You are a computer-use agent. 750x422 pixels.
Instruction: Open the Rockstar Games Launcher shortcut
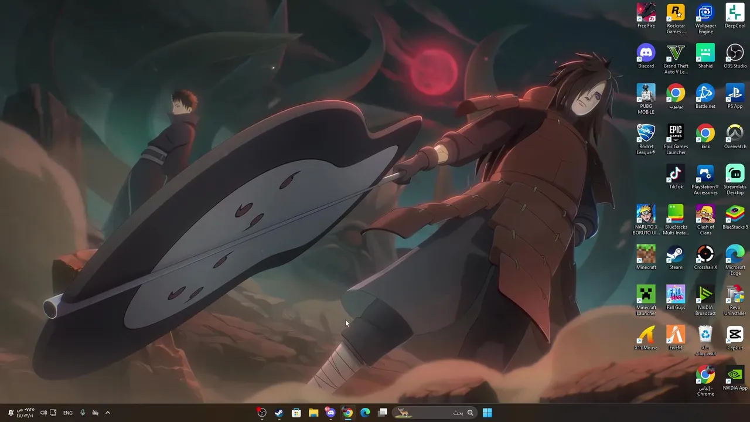click(x=676, y=19)
